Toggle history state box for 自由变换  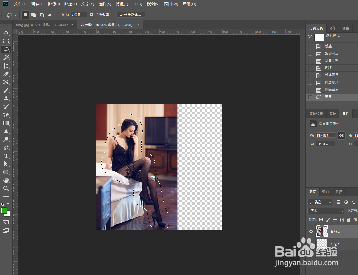click(310, 61)
